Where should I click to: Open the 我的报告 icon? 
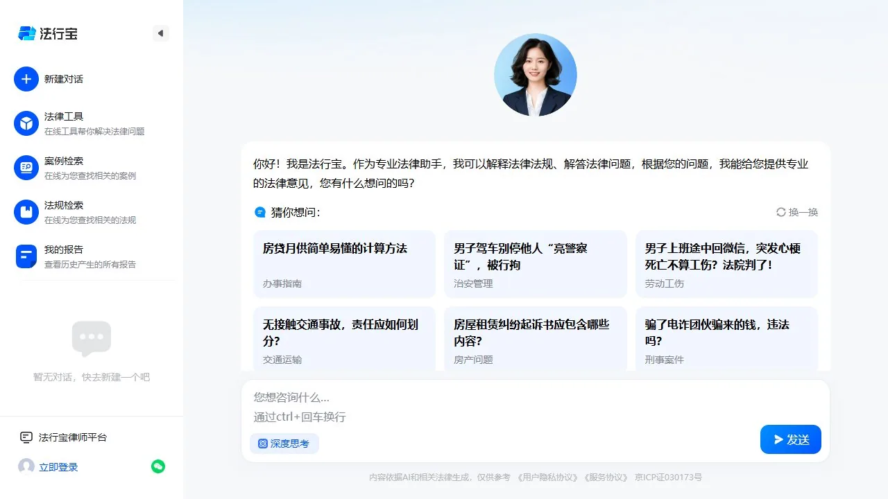click(26, 256)
